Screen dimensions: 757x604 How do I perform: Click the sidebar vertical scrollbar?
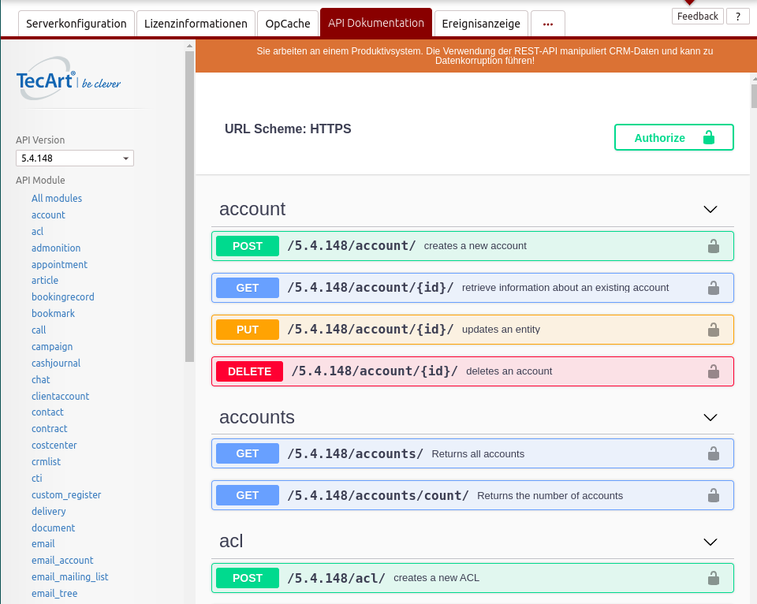tap(189, 205)
